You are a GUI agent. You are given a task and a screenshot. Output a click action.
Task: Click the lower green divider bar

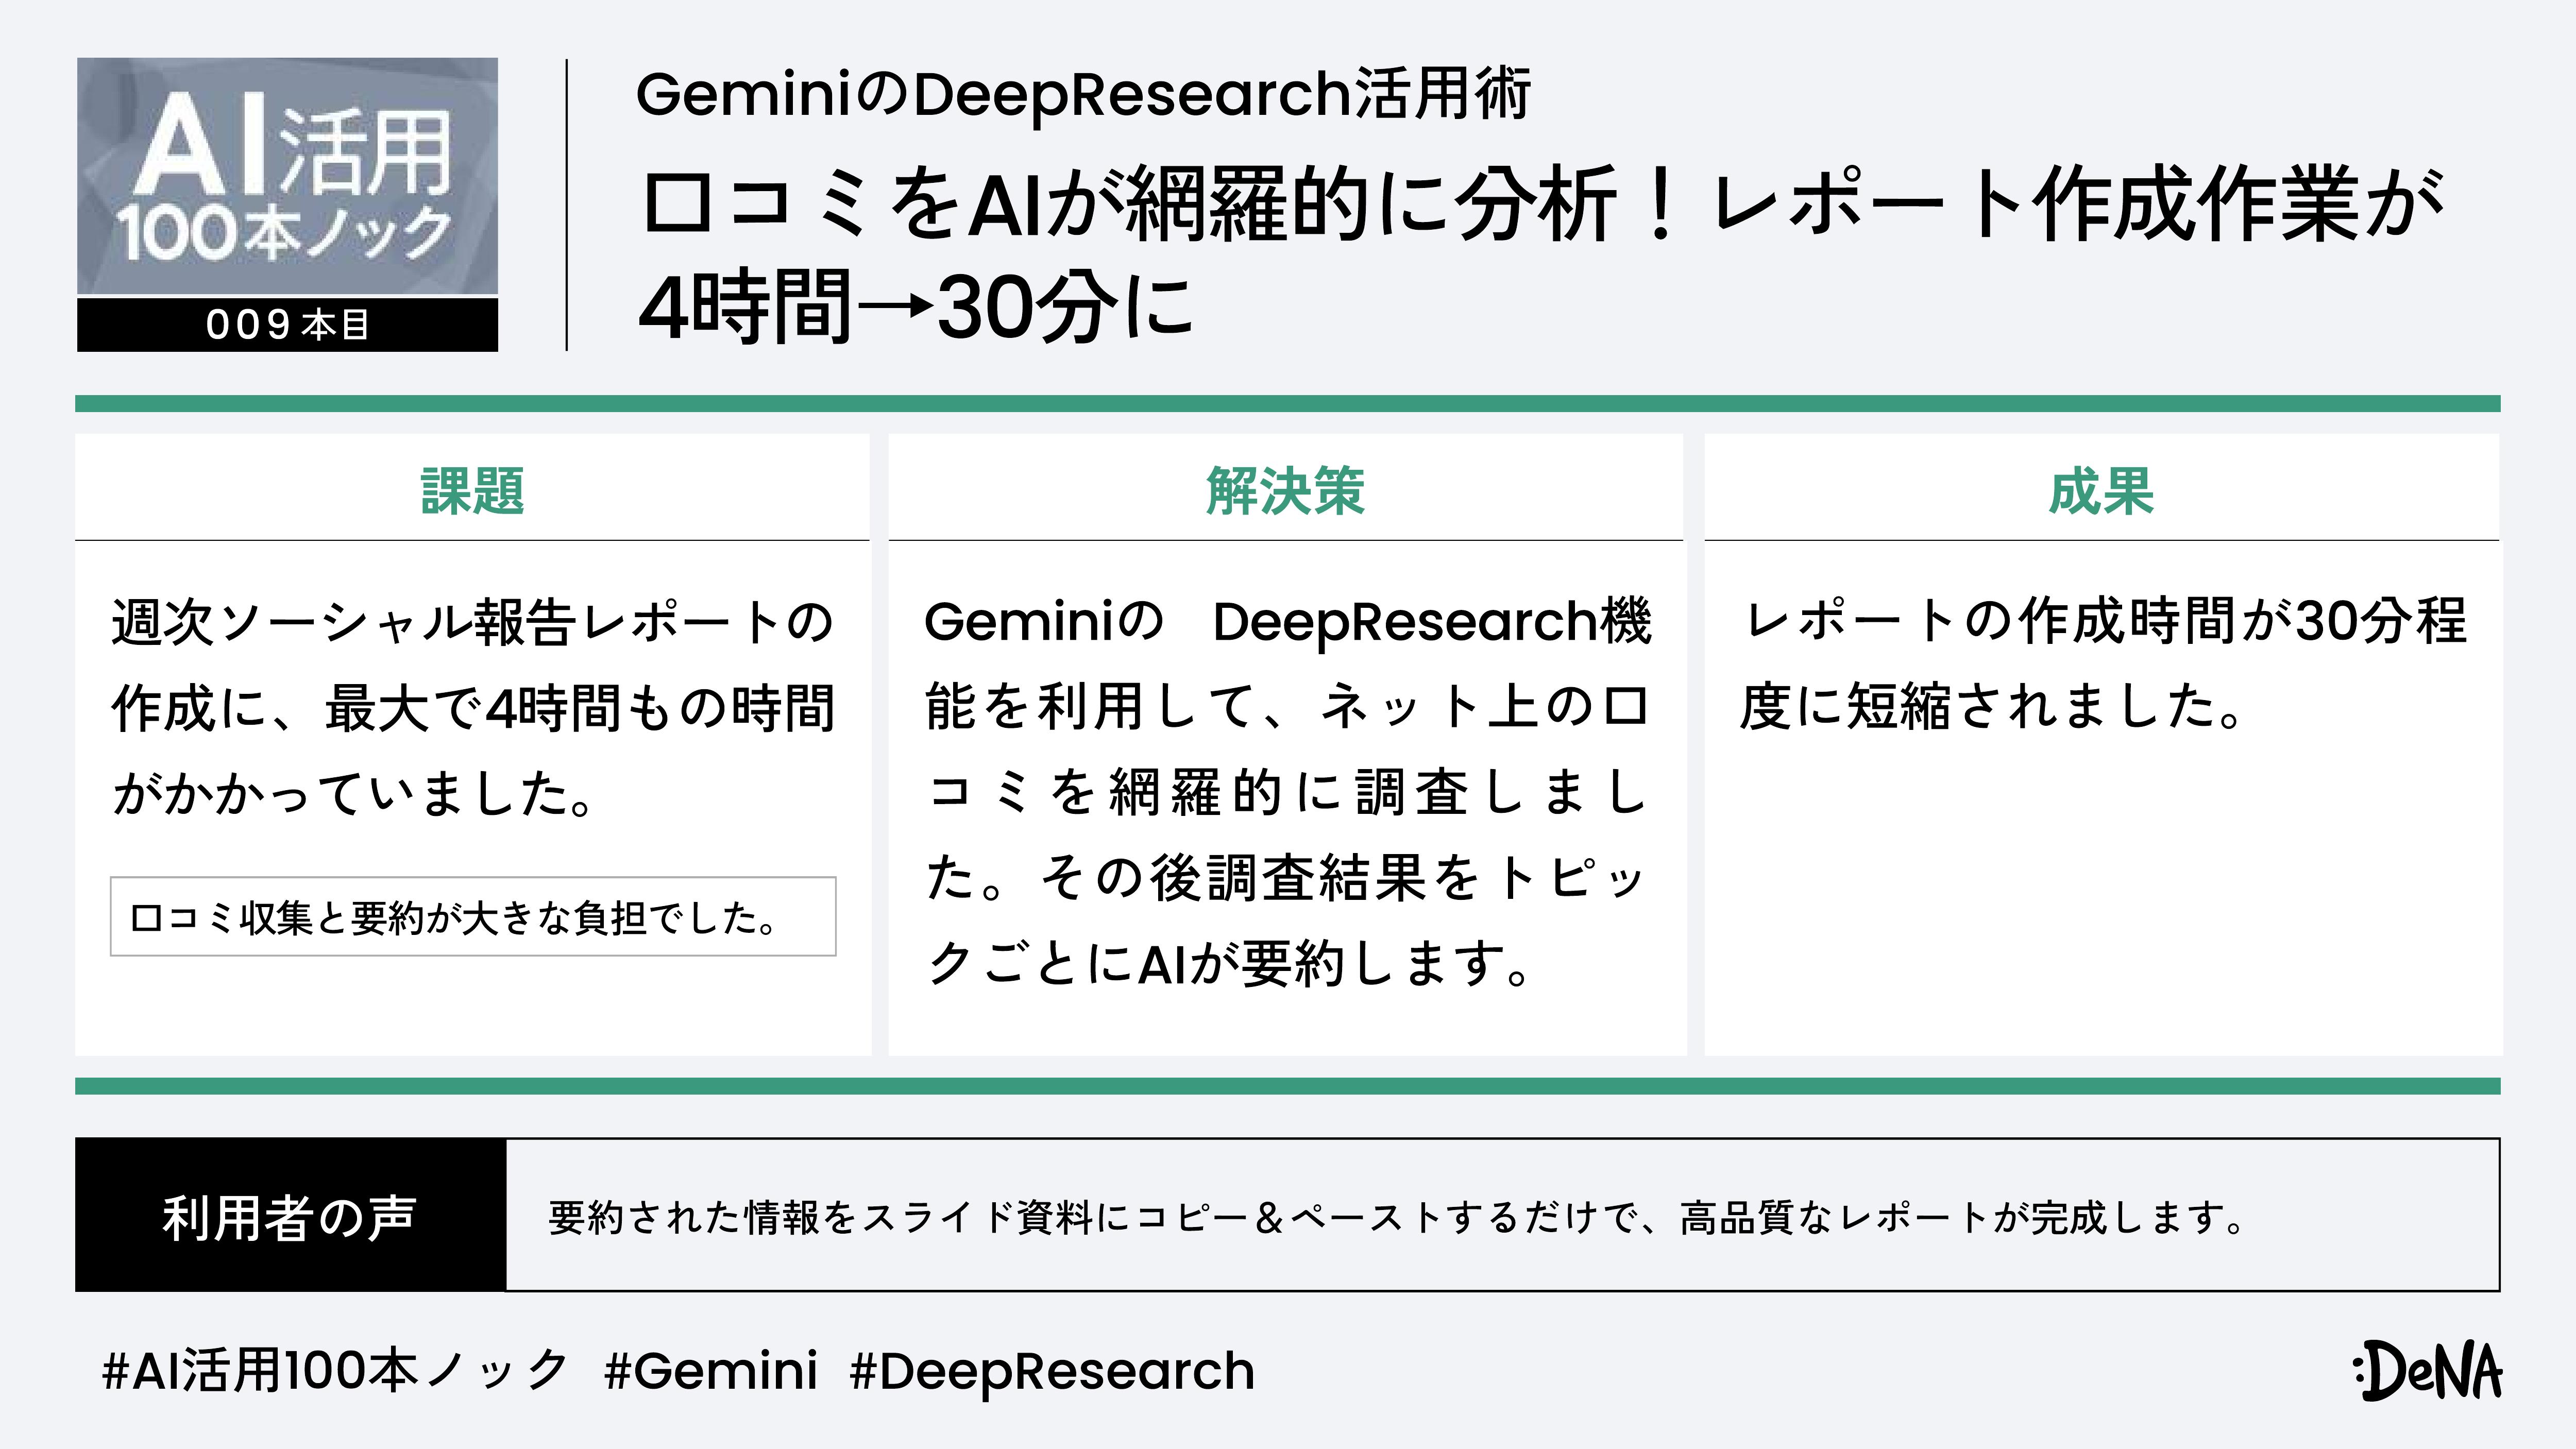pos(1287,1086)
